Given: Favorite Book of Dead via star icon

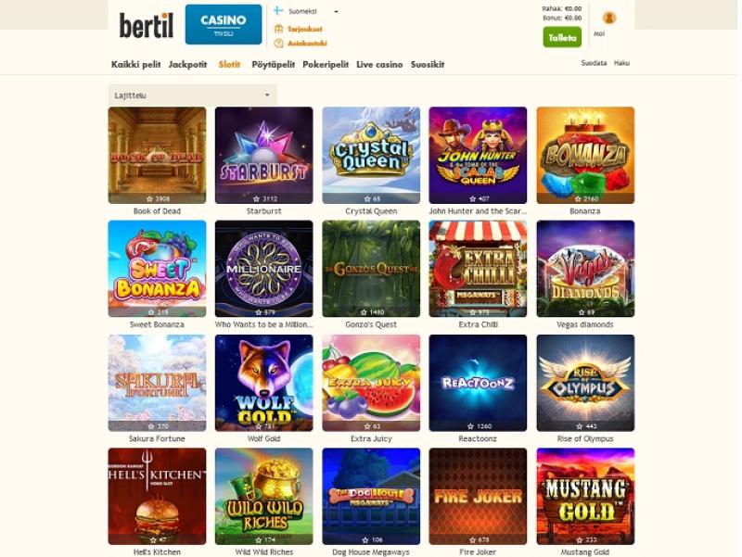Looking at the screenshot, I should click(x=149, y=199).
